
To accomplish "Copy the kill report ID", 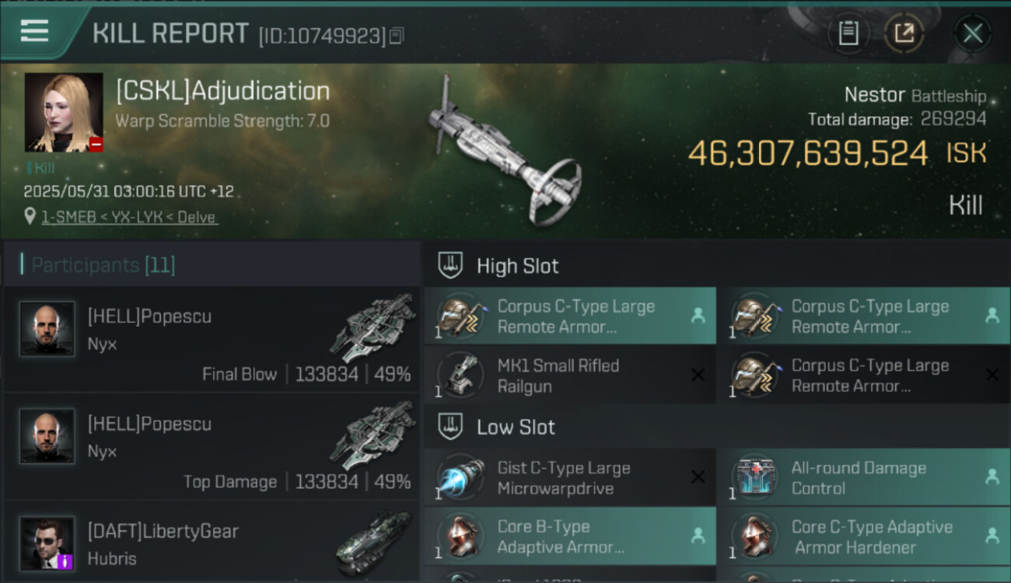I will (397, 36).
